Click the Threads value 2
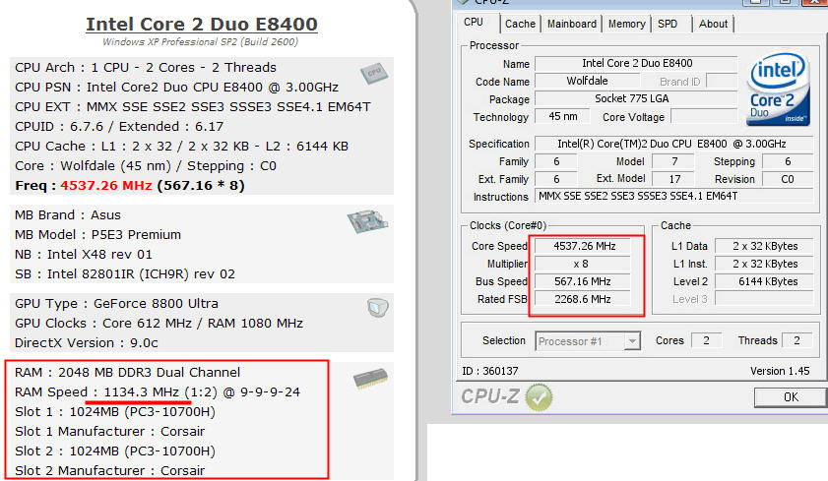Screen dimensions: 828x481 tap(796, 340)
